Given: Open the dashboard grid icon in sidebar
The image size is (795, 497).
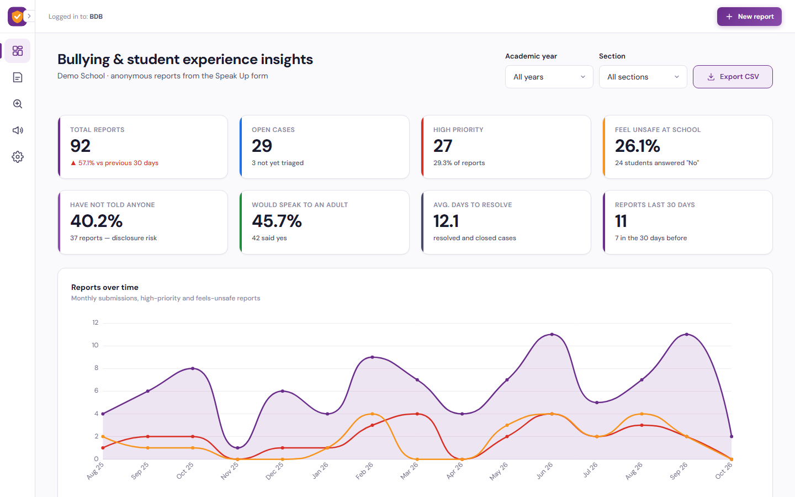Looking at the screenshot, I should pos(18,51).
